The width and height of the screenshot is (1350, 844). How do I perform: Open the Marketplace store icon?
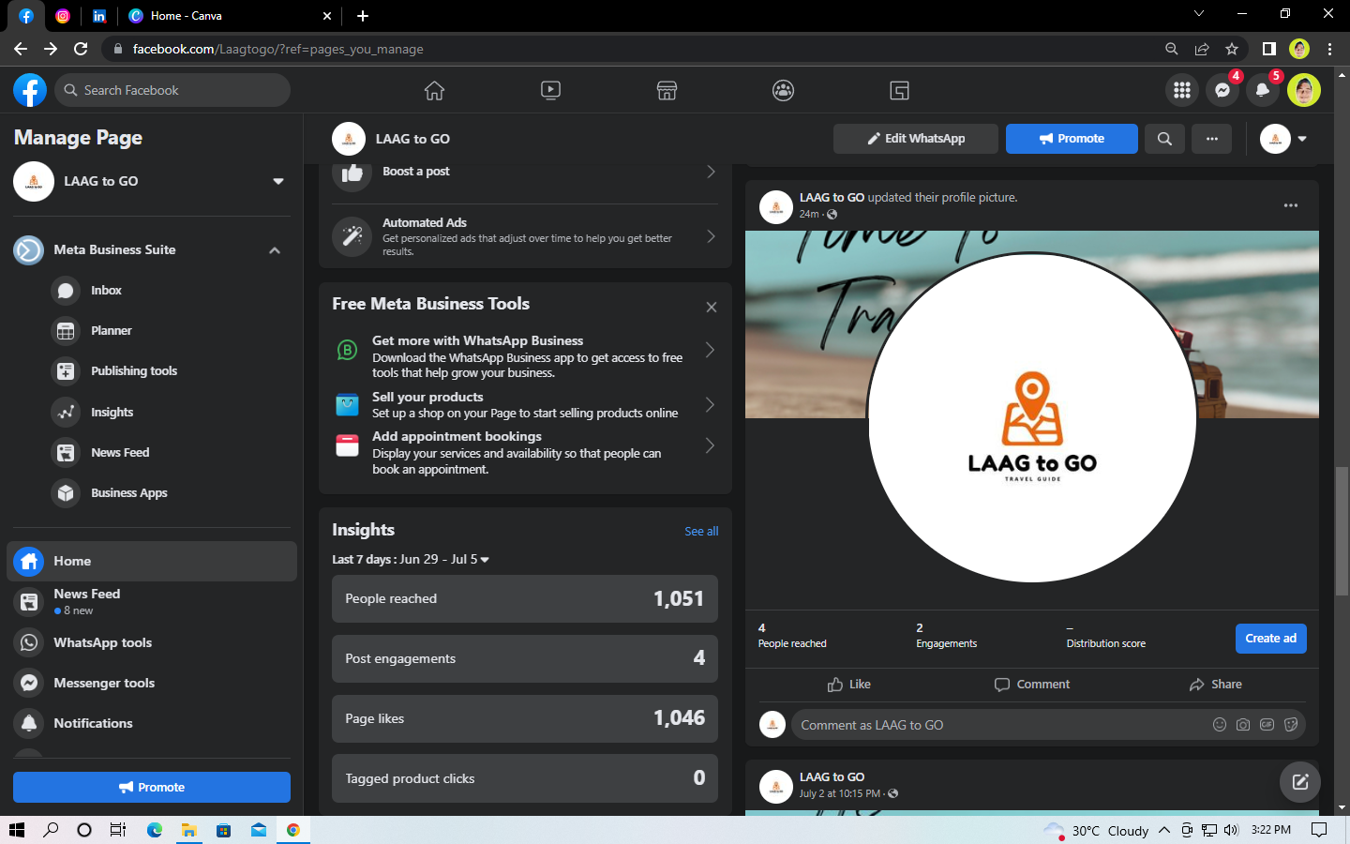pos(667,90)
